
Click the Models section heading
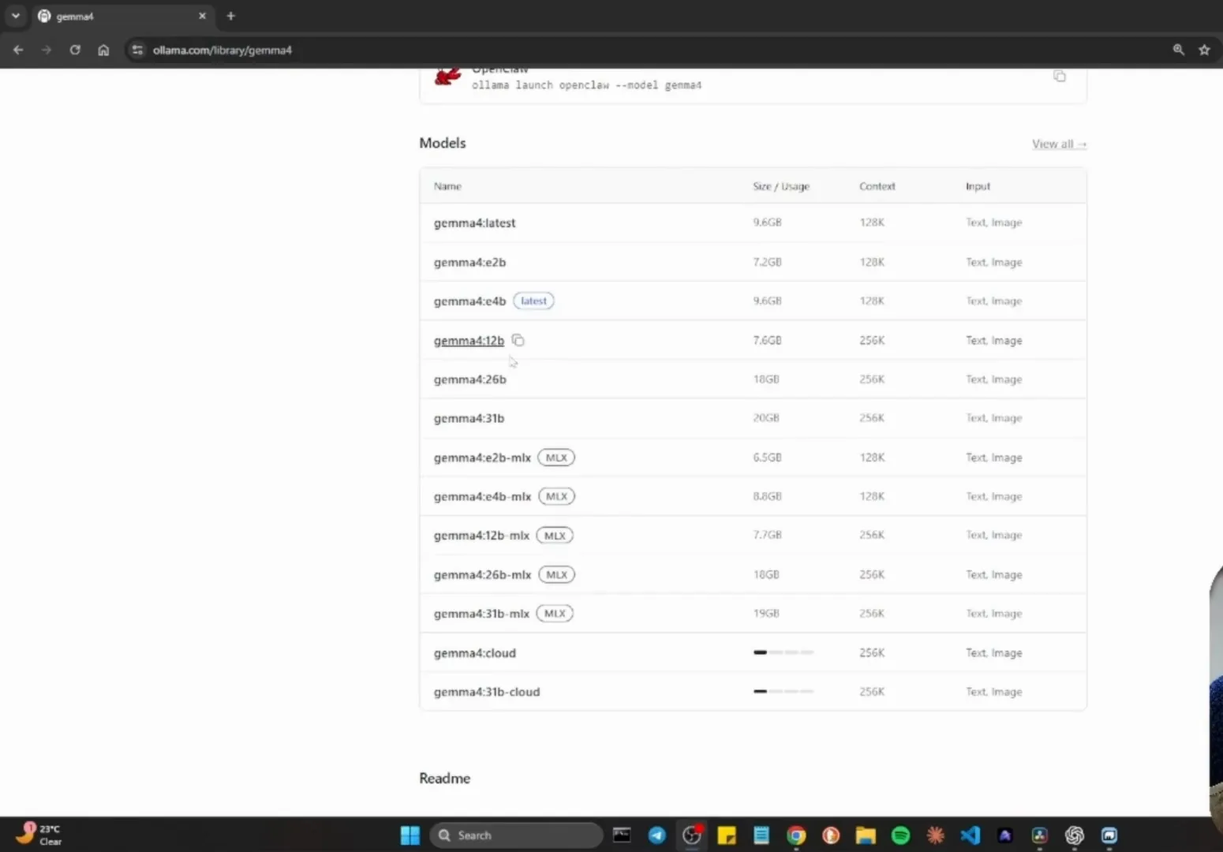pyautogui.click(x=443, y=143)
